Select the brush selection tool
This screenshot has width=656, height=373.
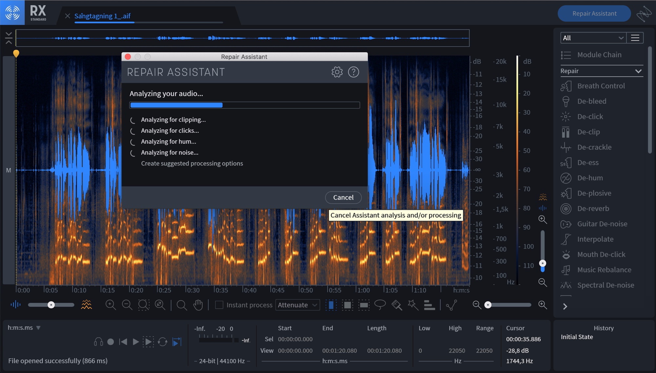(x=397, y=305)
